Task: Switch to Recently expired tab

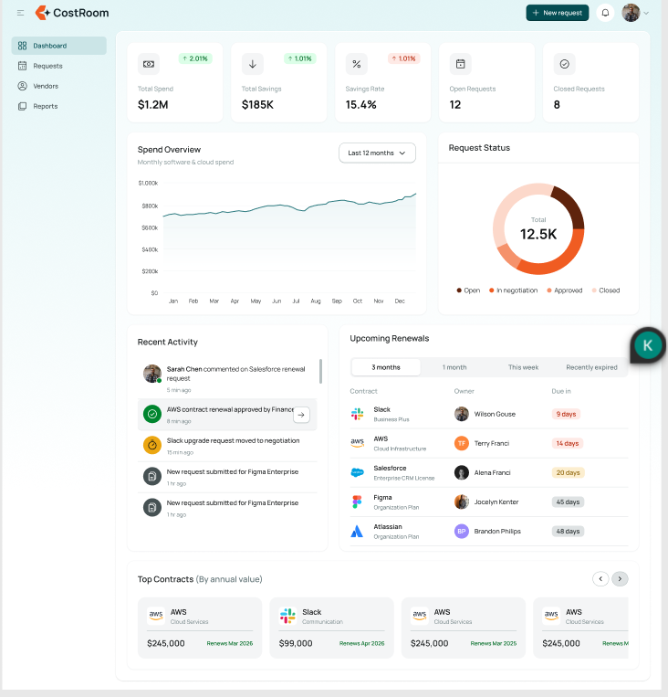Action: pos(591,367)
